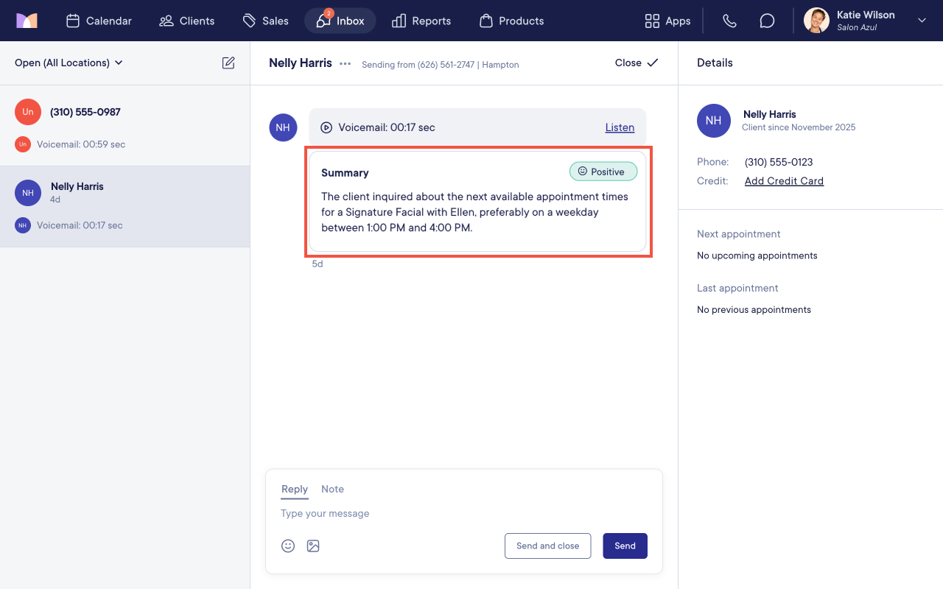Click the attach image icon

coord(313,546)
